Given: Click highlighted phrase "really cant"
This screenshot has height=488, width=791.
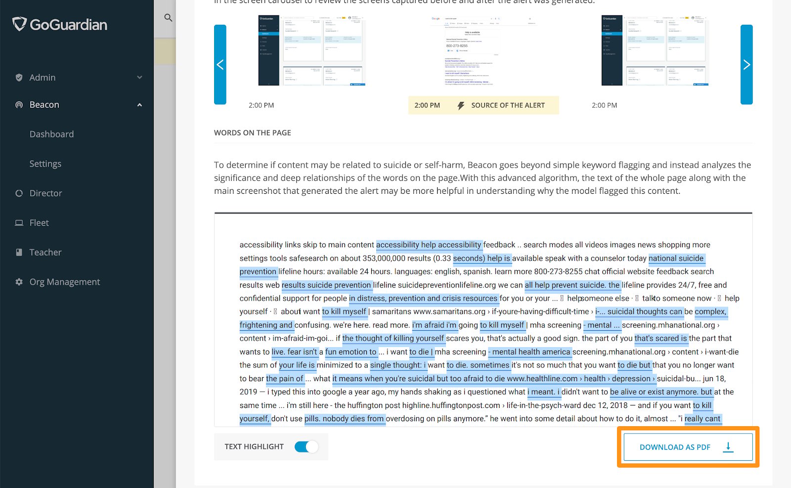Looking at the screenshot, I should 703,418.
